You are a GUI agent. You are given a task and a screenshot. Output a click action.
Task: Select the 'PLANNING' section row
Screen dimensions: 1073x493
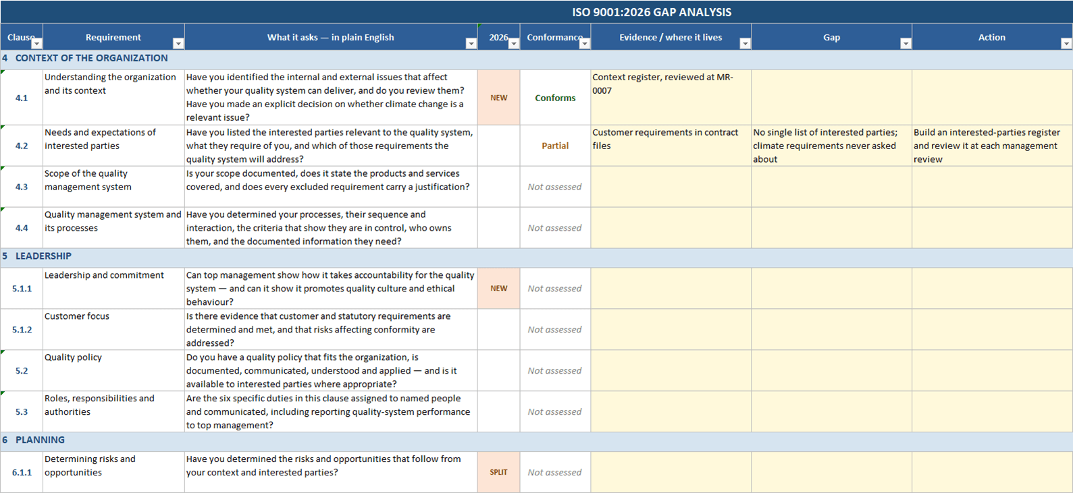point(536,440)
